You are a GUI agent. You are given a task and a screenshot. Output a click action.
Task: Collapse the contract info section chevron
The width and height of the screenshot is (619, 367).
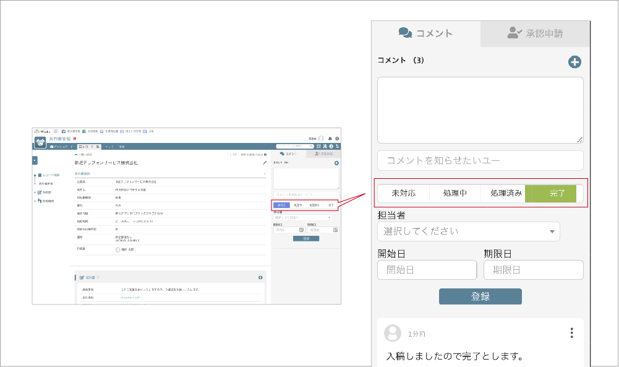(265, 175)
